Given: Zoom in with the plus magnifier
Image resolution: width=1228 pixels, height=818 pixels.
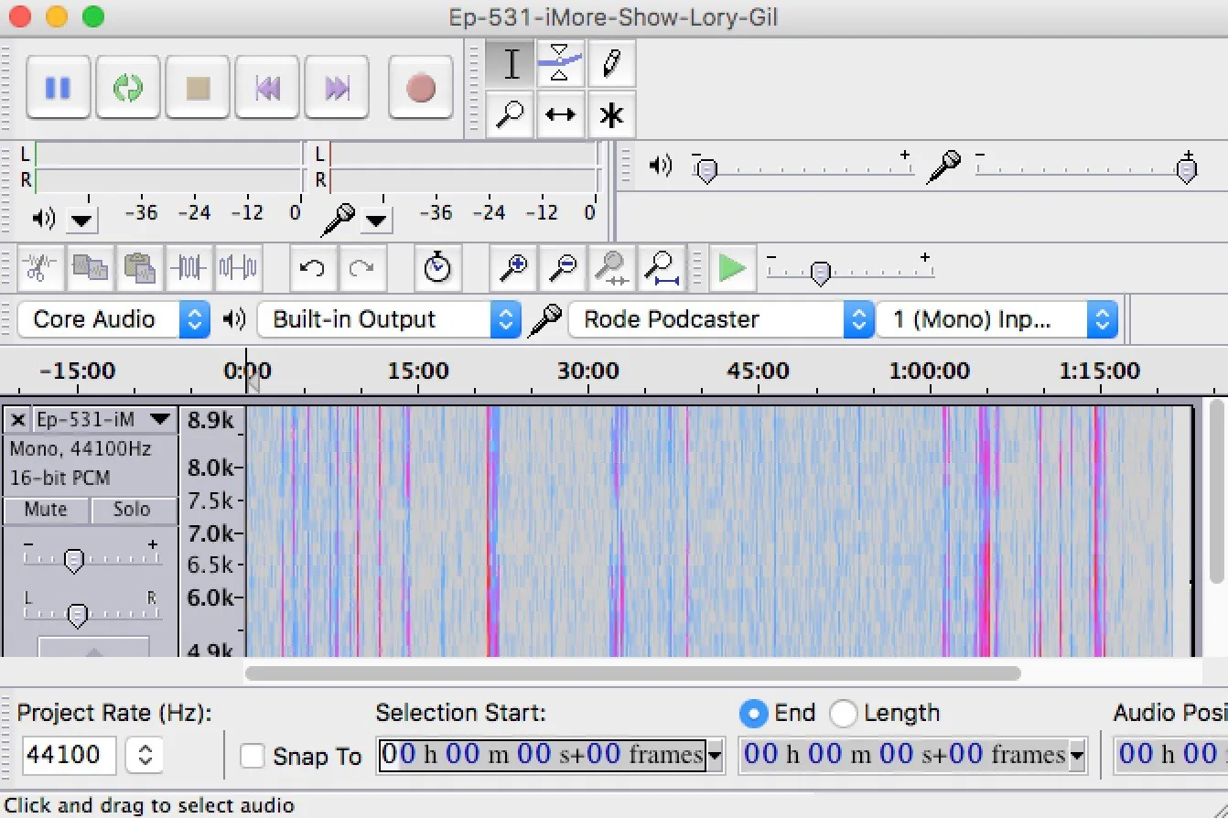Looking at the screenshot, I should pyautogui.click(x=512, y=268).
